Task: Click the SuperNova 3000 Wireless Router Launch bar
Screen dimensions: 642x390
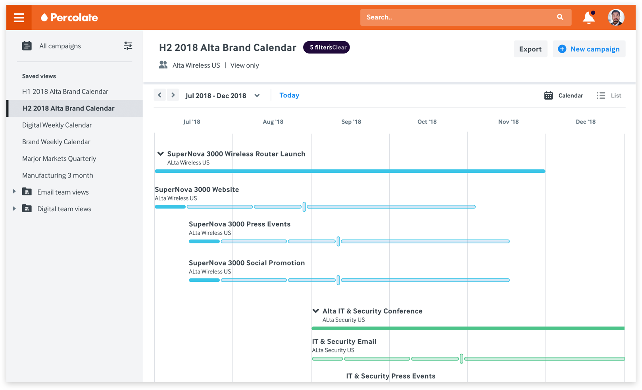Action: coord(350,171)
